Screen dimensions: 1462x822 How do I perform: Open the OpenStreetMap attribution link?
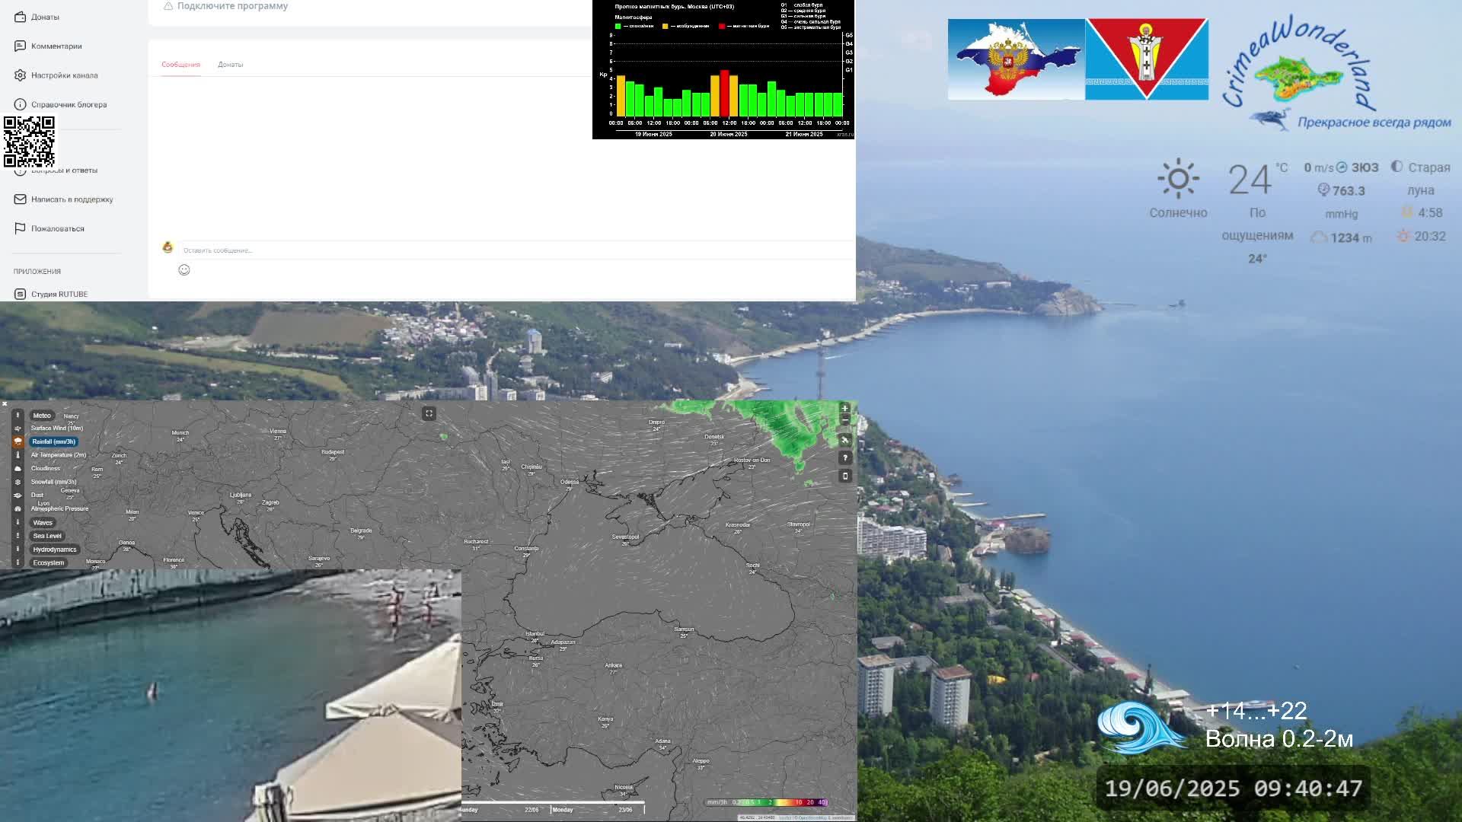pos(812,818)
